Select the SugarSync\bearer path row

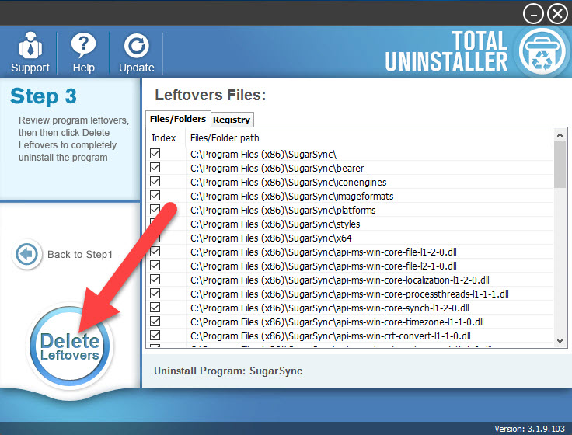point(277,168)
